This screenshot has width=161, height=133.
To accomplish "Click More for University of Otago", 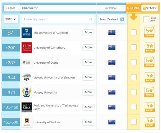I will pyautogui.click(x=89, y=62).
